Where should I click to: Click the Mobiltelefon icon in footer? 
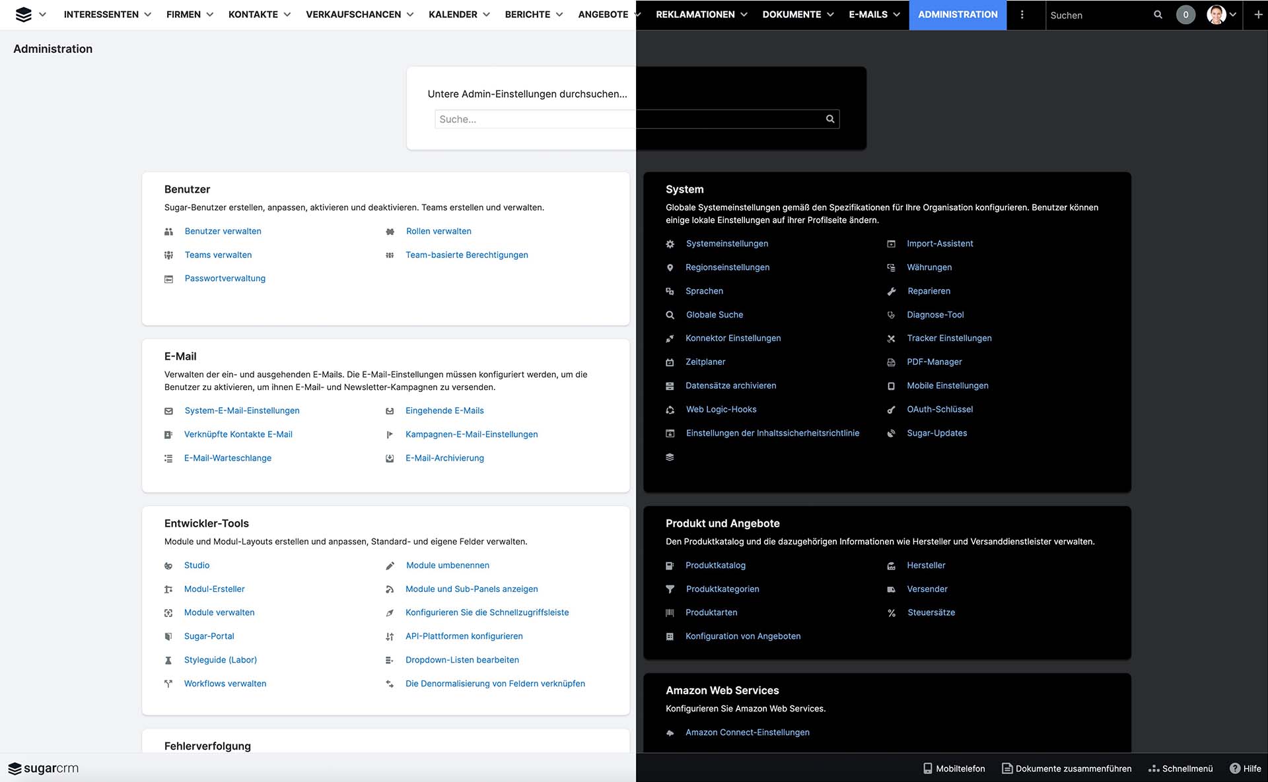tap(928, 768)
